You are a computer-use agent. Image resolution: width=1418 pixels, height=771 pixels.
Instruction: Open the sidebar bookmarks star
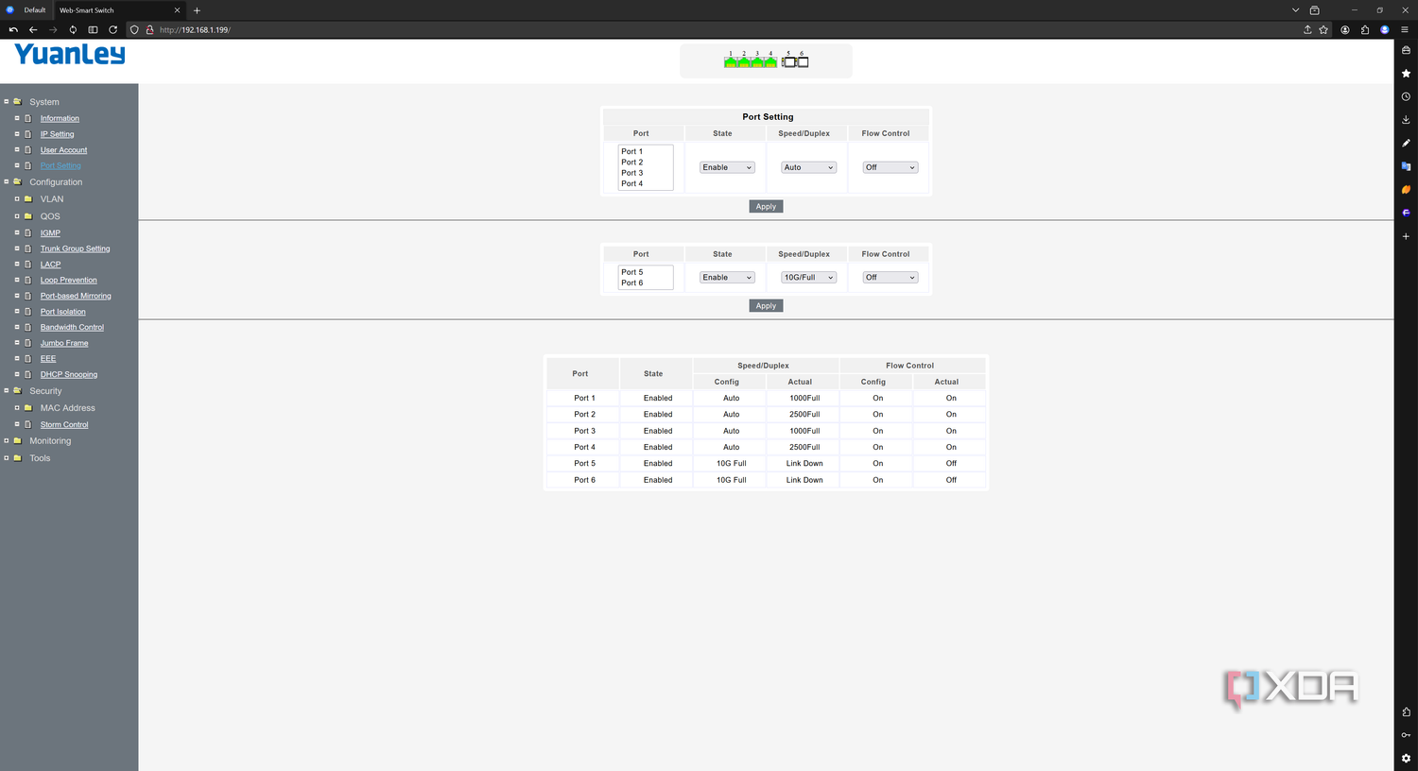coord(1406,73)
